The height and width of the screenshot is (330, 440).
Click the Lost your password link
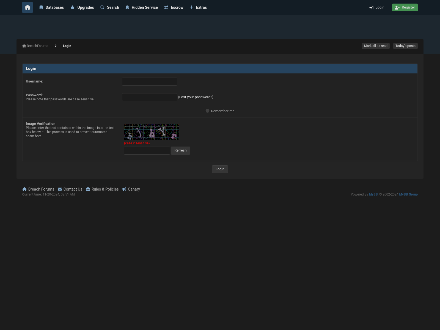point(196,97)
